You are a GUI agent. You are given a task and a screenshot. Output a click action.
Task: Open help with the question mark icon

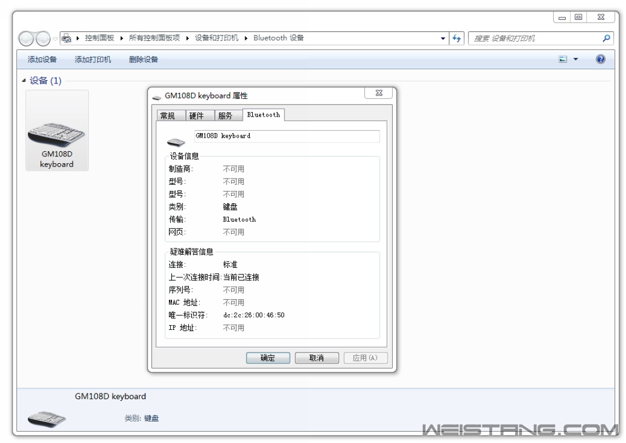pos(600,60)
